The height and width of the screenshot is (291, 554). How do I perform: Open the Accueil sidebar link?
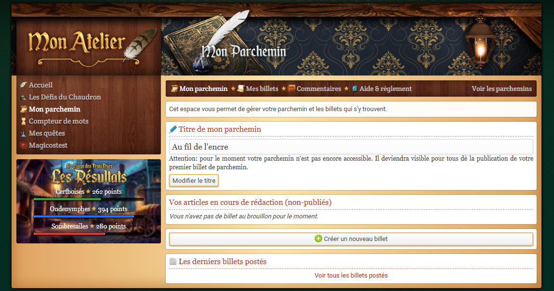point(40,85)
